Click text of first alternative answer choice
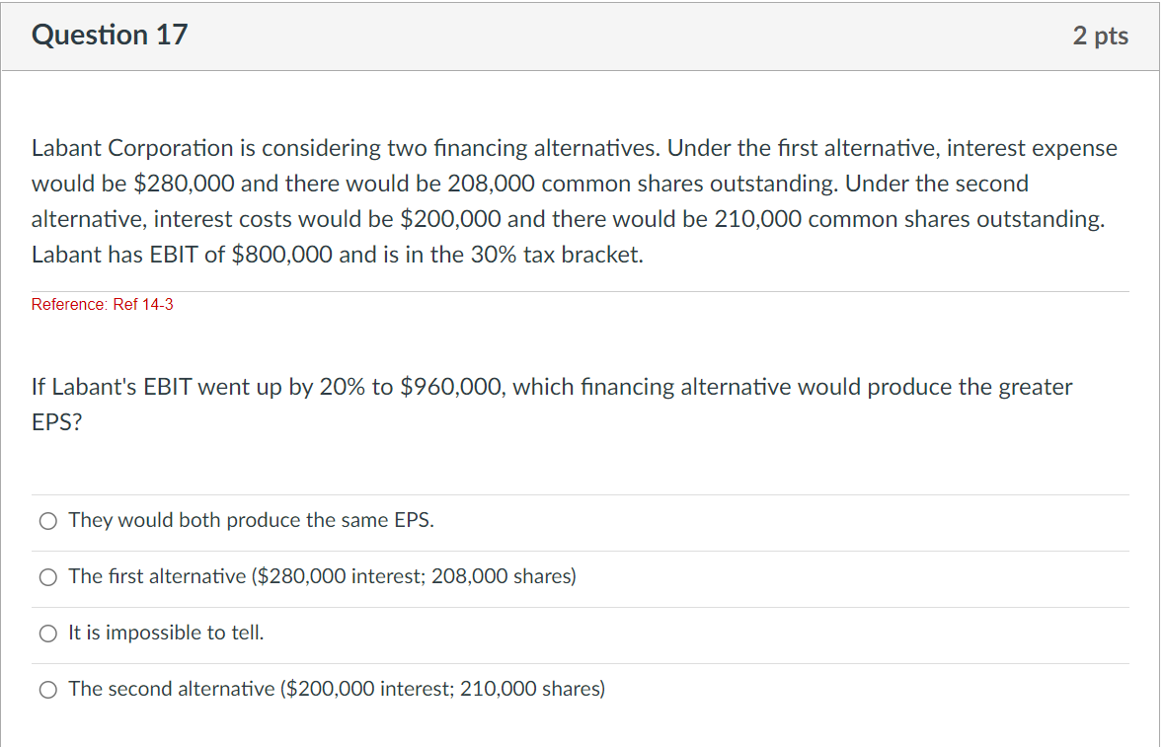The height and width of the screenshot is (747, 1165). [321, 577]
